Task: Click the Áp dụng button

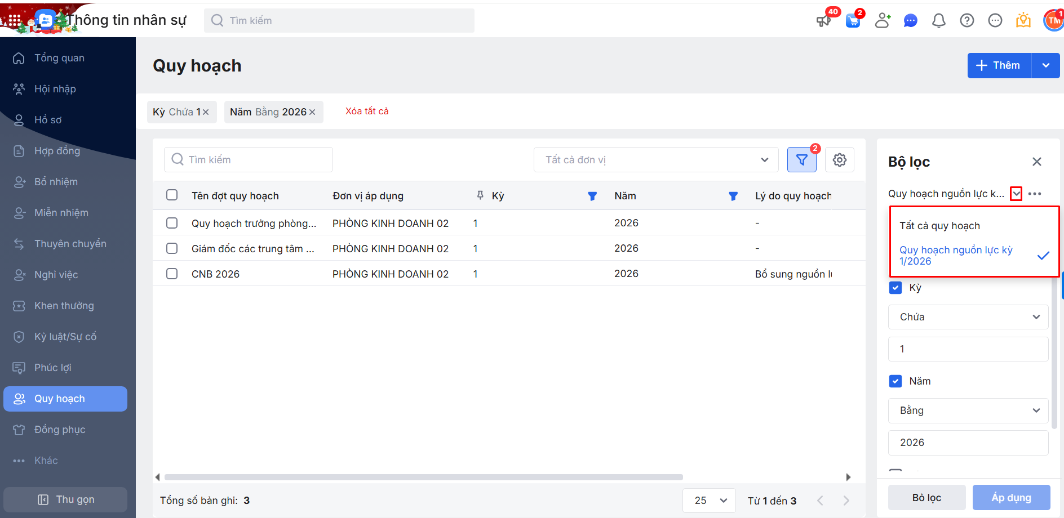Action: tap(1011, 498)
